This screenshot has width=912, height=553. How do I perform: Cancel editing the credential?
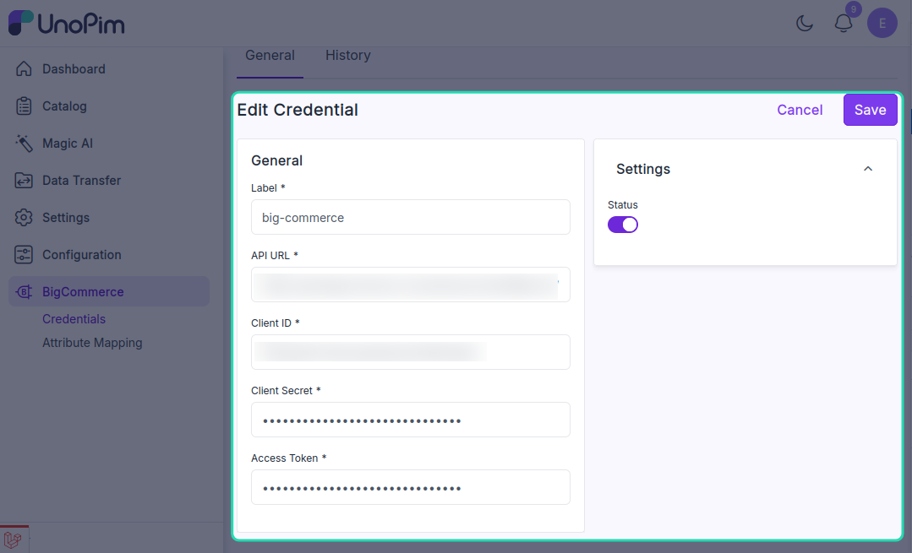pos(800,110)
